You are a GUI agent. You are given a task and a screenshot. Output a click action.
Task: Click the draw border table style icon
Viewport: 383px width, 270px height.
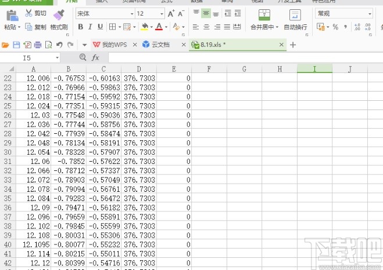pyautogui.click(x=127, y=27)
